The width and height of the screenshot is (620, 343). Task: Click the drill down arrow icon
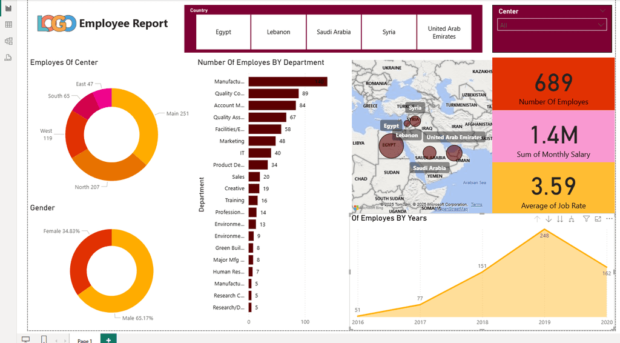549,219
